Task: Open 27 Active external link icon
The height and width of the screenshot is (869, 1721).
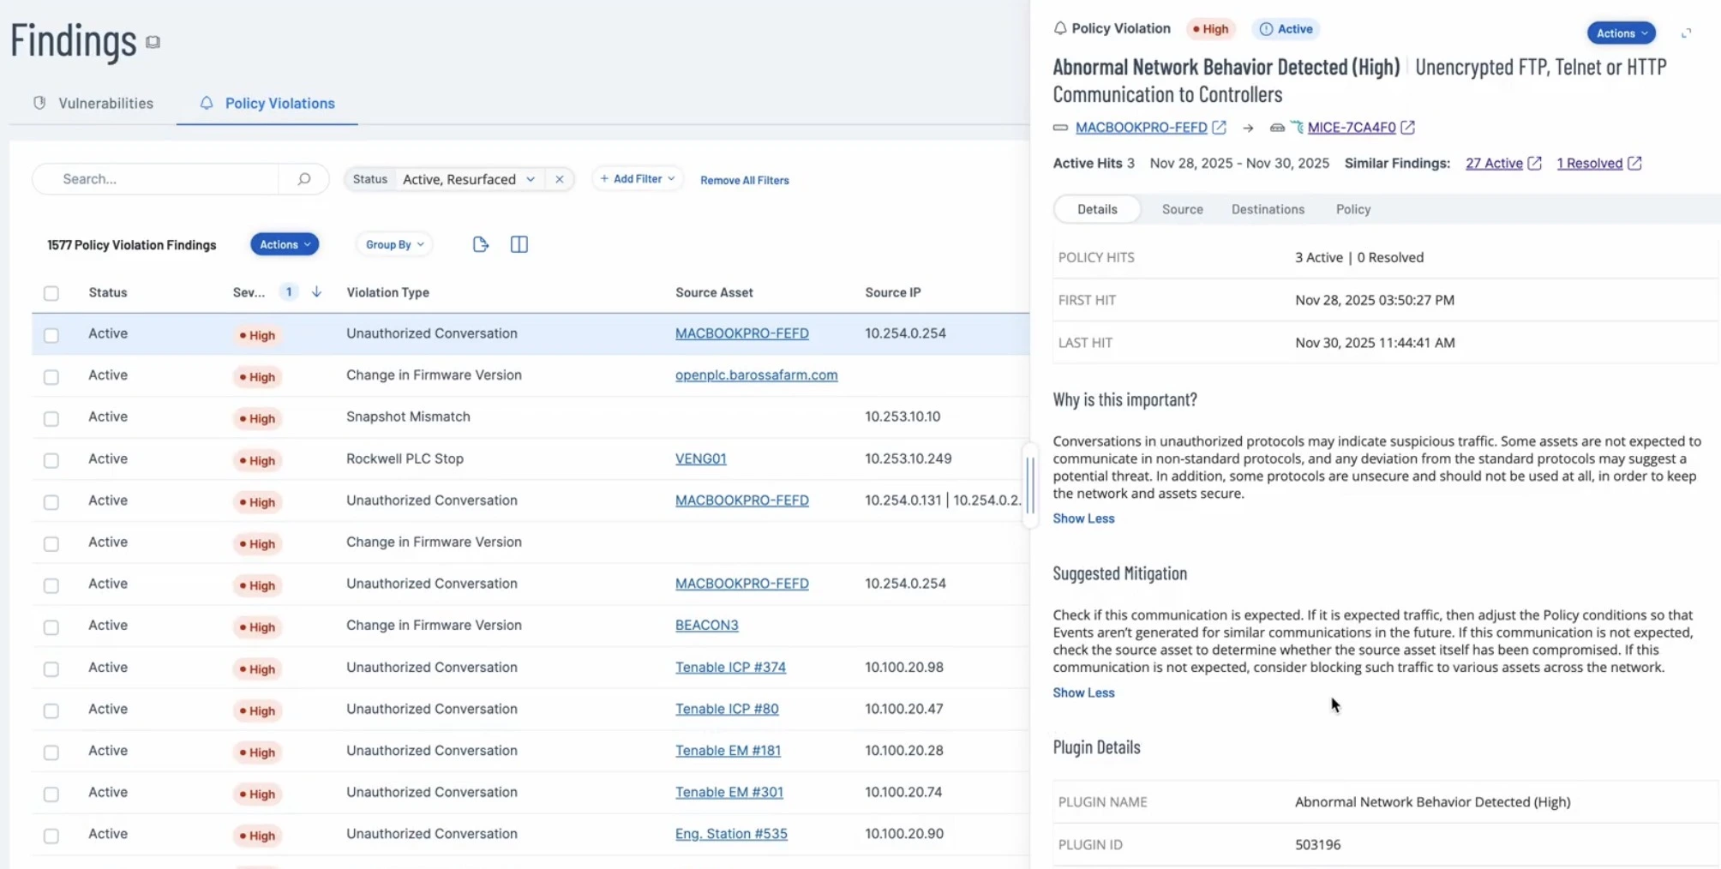Action: pos(1534,163)
